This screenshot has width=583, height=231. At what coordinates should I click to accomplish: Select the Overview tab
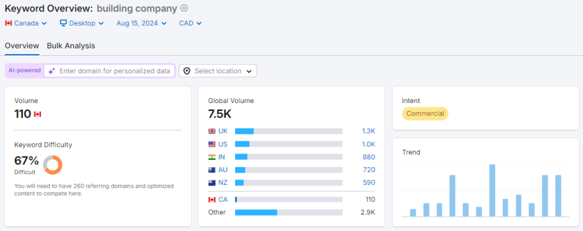click(x=22, y=46)
